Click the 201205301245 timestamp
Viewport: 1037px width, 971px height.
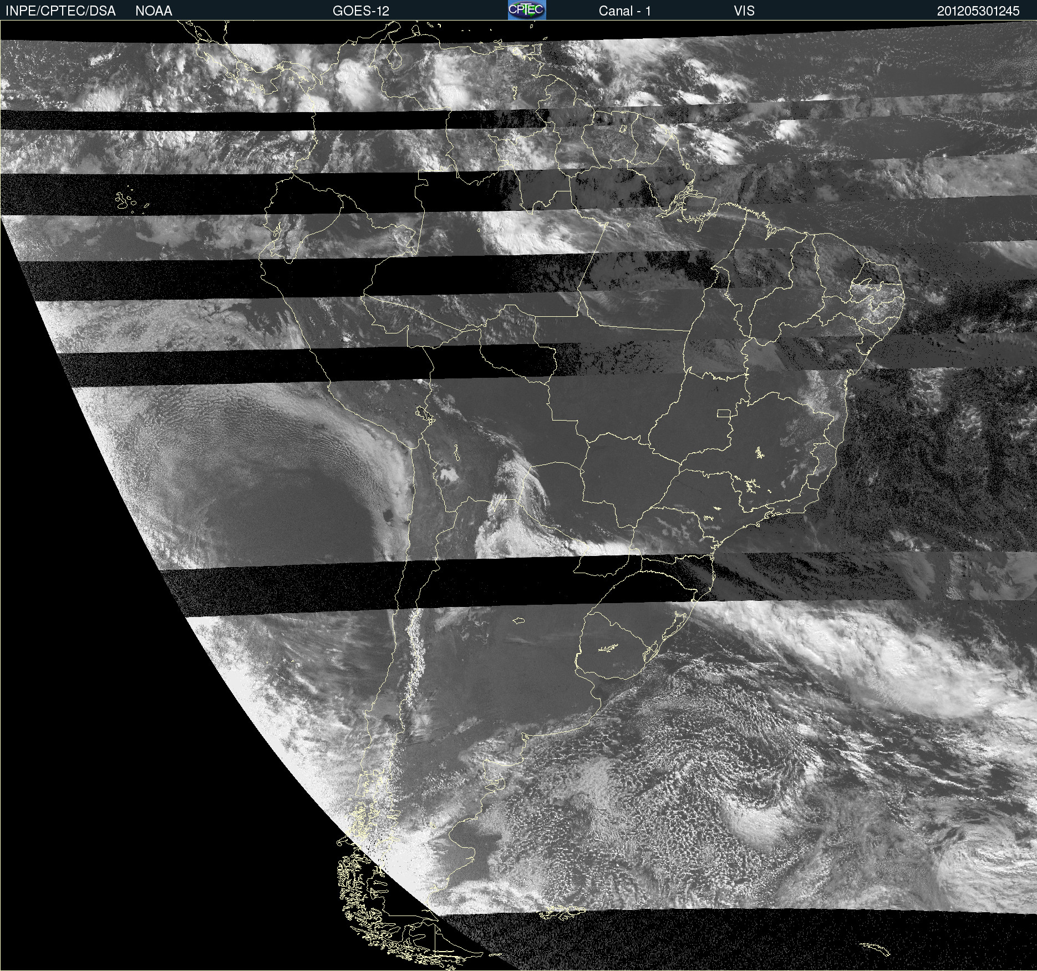[x=978, y=11]
